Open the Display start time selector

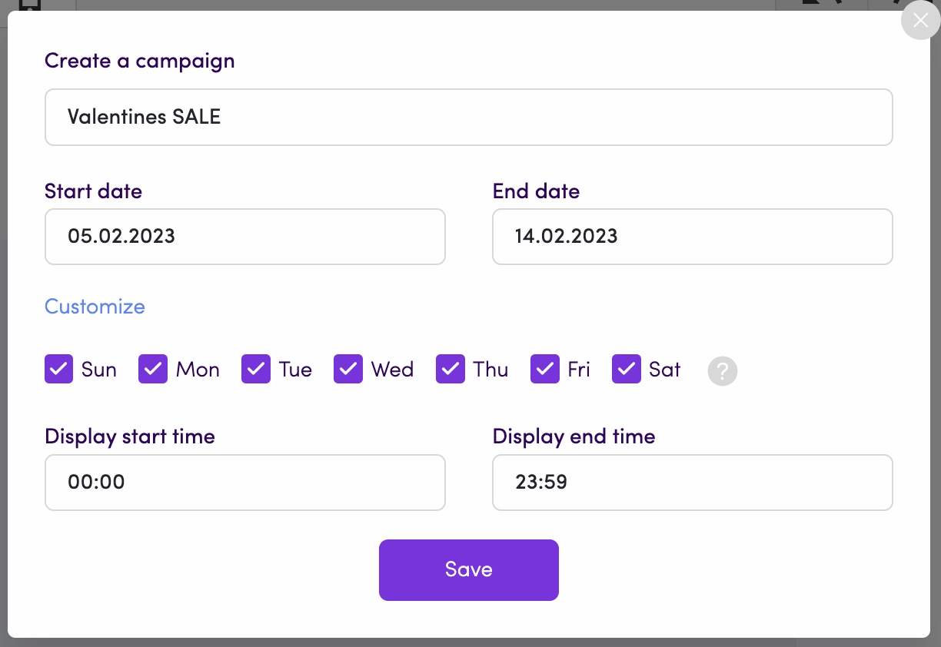245,483
